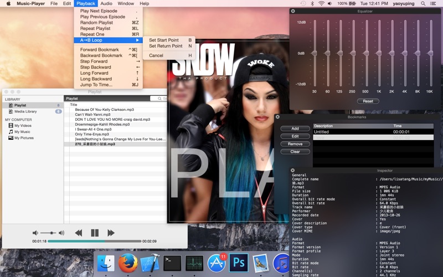This screenshot has height=277, width=443.
Task: Select I Swear-All 4 One.mp3
Action: 116,129
